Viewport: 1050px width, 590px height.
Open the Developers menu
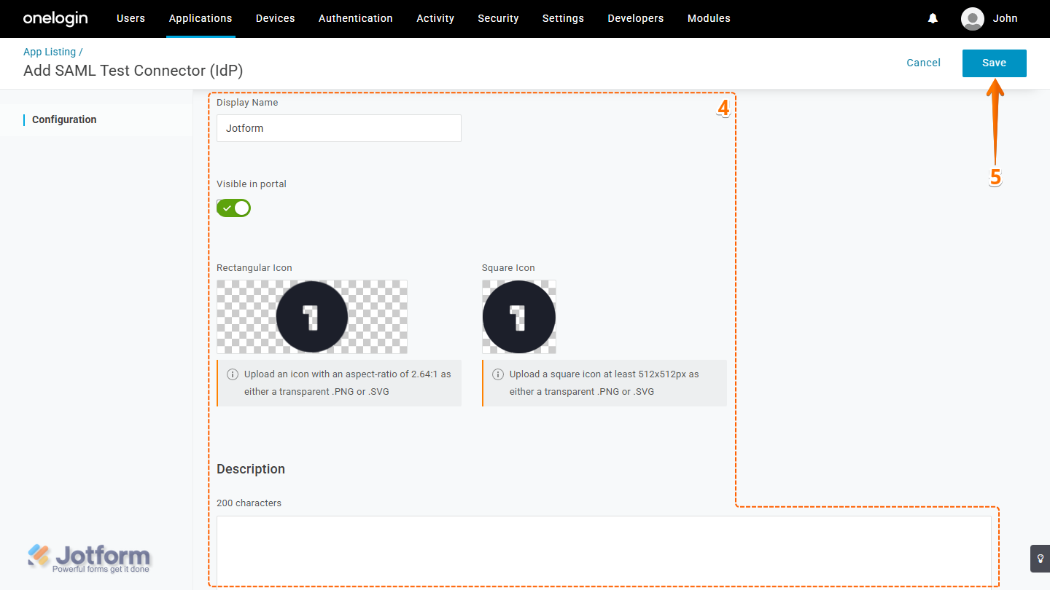(x=636, y=18)
